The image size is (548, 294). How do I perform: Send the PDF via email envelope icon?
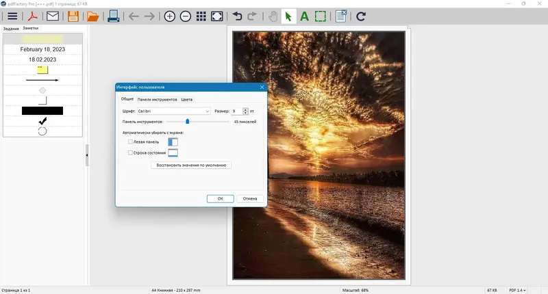tap(53, 16)
